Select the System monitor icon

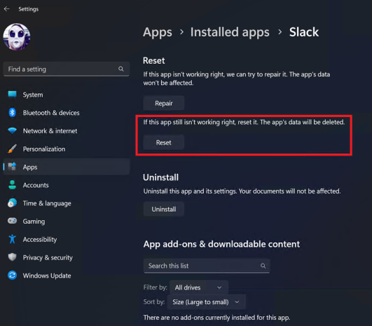[x=12, y=95]
